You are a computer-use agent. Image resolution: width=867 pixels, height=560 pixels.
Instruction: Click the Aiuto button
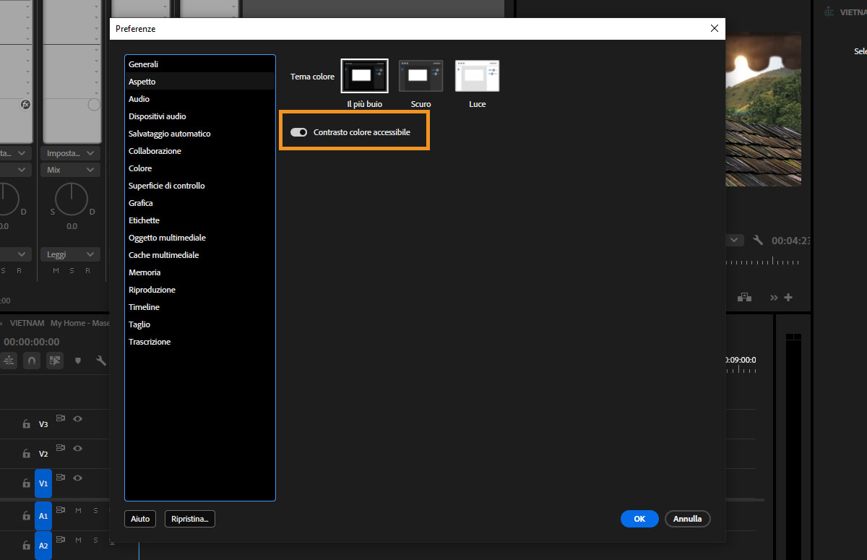tap(140, 519)
